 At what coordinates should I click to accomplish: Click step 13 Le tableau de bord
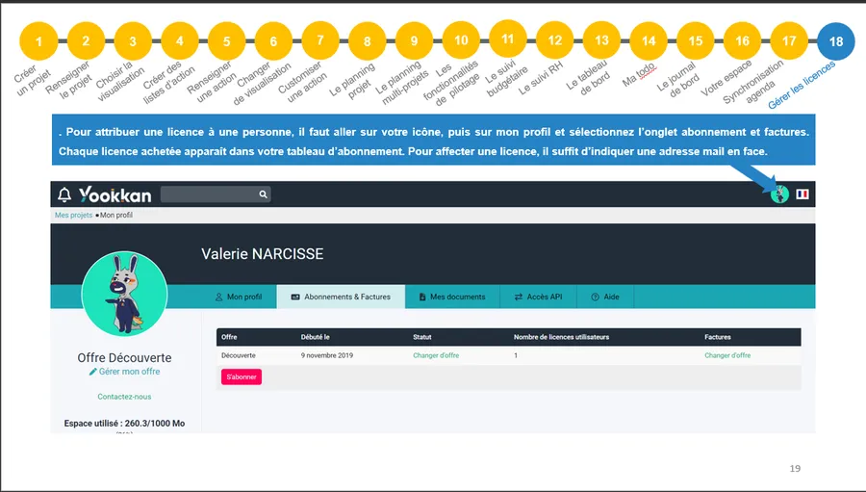(x=601, y=40)
